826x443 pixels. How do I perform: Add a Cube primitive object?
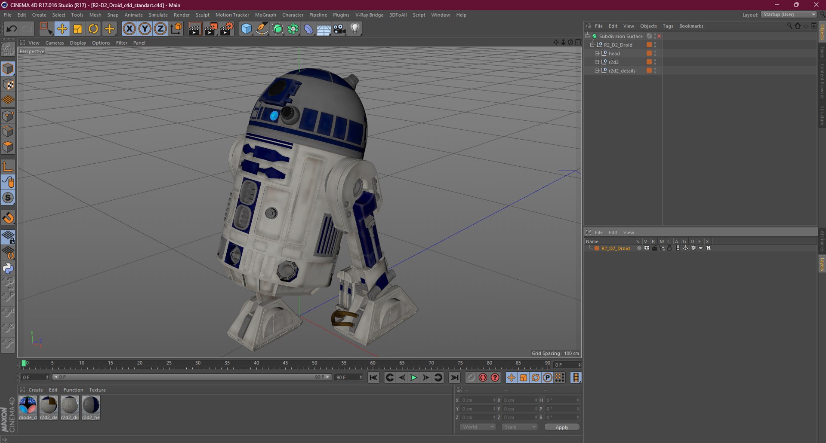coord(246,29)
